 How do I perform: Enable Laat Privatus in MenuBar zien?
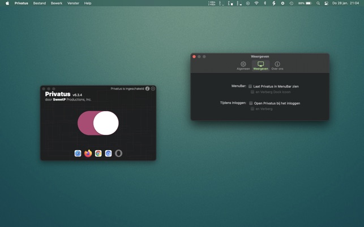tap(250, 86)
